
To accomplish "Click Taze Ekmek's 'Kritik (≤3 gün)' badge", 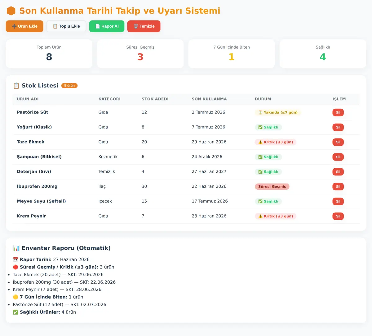I will tap(276, 142).
